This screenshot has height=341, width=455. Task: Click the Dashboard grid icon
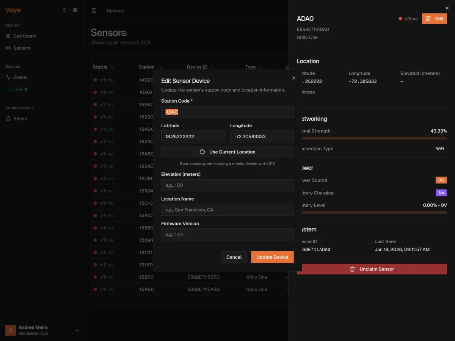(8, 36)
